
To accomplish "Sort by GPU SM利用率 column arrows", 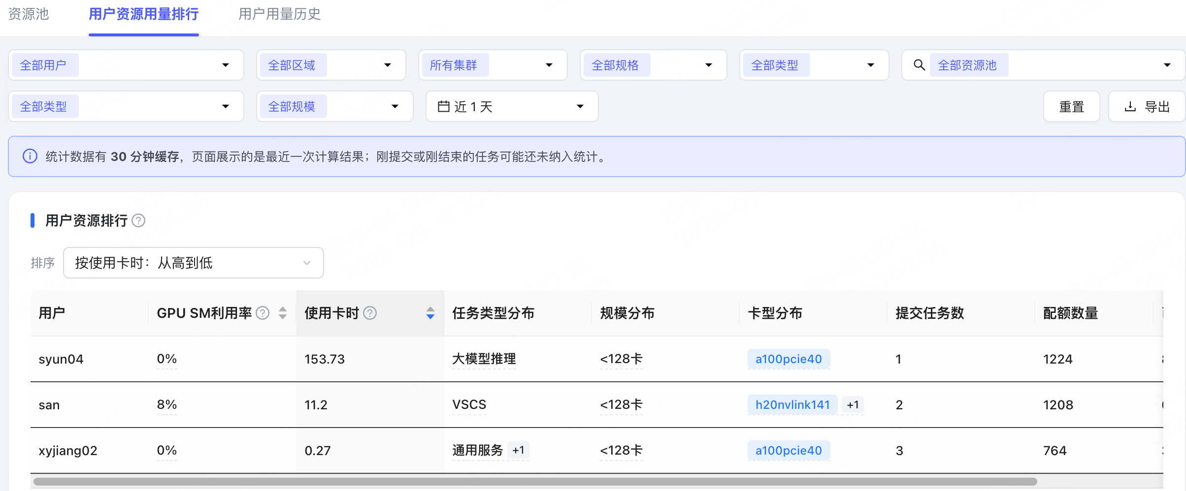I will pyautogui.click(x=283, y=313).
